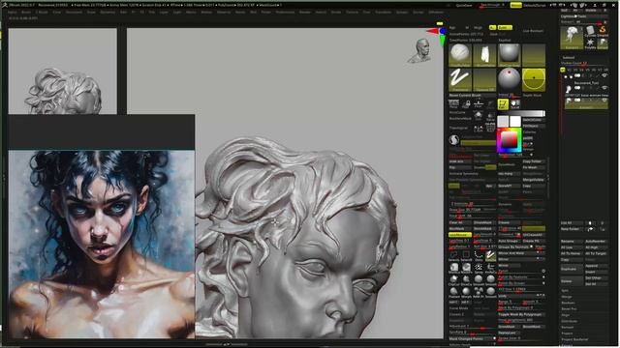Open the Alpha Off selector slot
This screenshot has height=348, width=620.
point(484,79)
